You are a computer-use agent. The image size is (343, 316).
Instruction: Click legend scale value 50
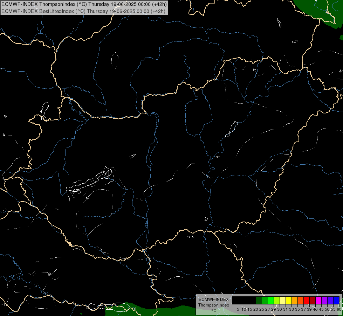[327, 309]
